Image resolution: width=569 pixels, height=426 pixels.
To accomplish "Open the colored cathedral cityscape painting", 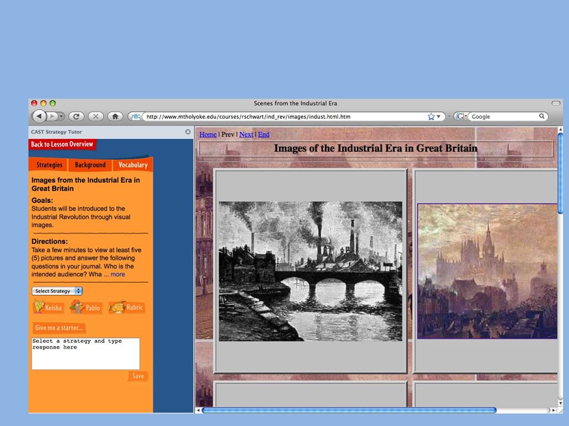I will tap(487, 272).
